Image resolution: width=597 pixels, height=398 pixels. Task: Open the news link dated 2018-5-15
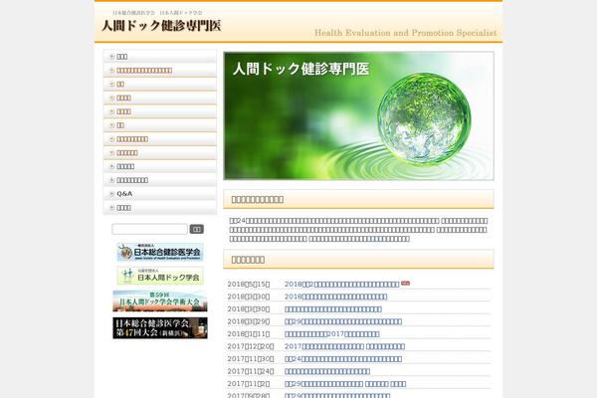[341, 285]
